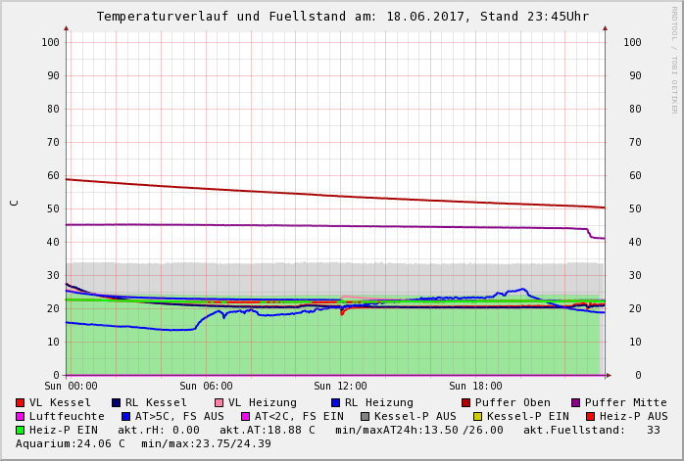684x461 pixels.
Task: Click the Sun 18:00 time axis label
Action: [475, 387]
